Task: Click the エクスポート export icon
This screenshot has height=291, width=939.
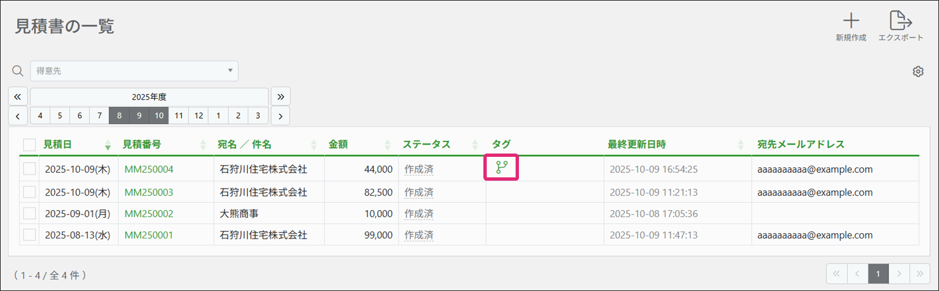Action: click(900, 22)
